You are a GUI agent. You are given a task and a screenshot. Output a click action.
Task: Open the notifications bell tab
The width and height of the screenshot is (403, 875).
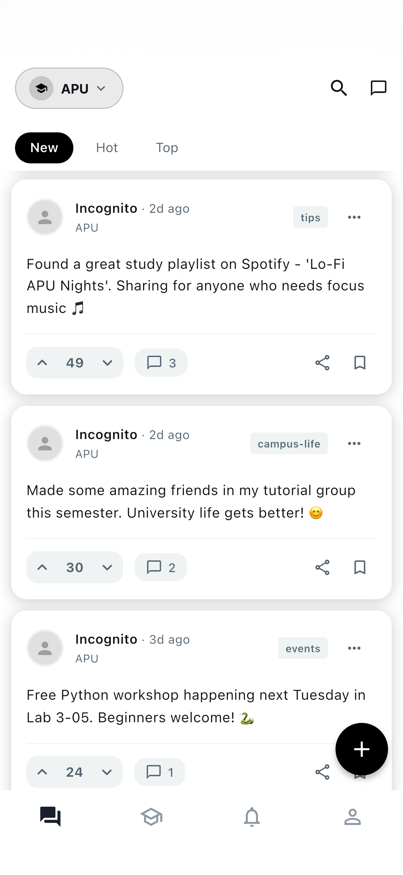pyautogui.click(x=252, y=816)
